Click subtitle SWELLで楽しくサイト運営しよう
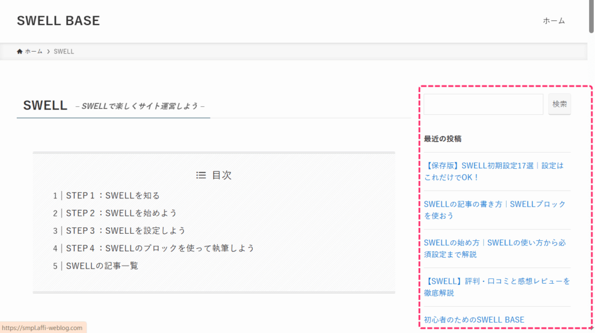Screen dimensions: 595x333 tap(140, 106)
